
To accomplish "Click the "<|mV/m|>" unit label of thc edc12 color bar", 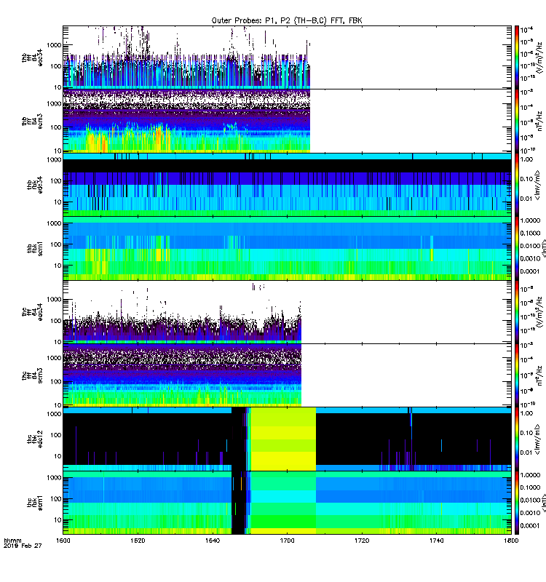I will click(538, 439).
